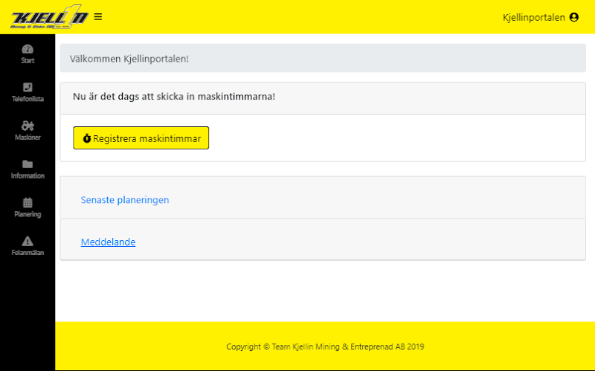Toggle the hamburger menu icon
595x371 pixels.
tap(98, 17)
